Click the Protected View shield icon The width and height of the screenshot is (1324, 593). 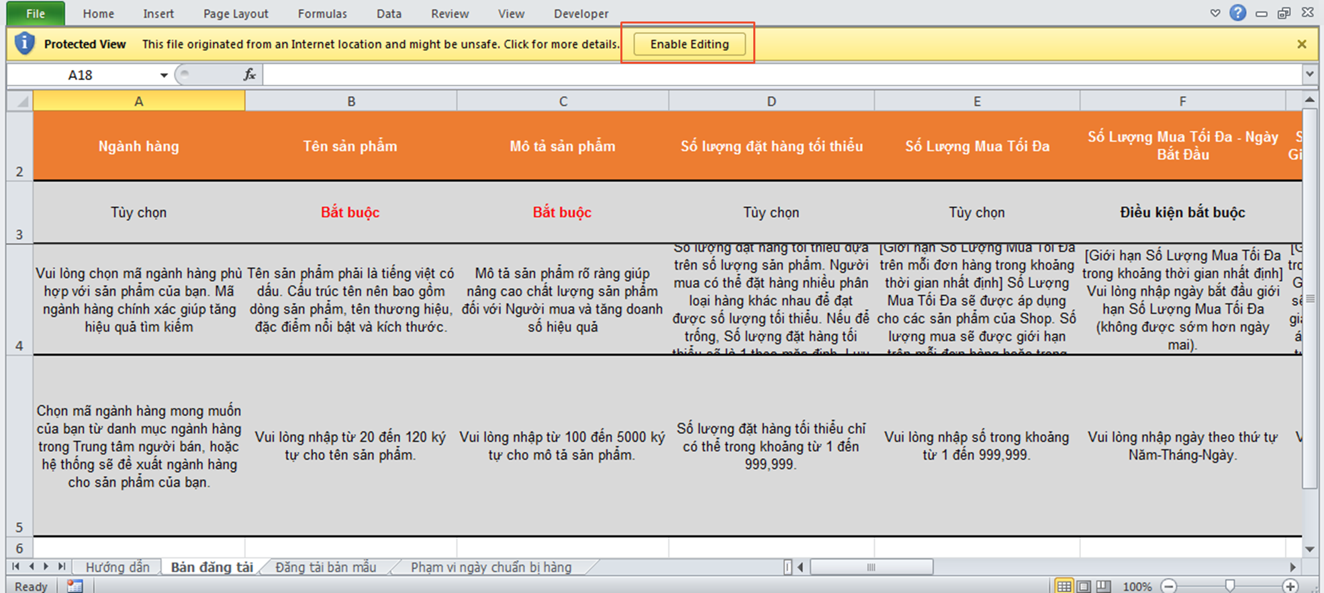click(24, 44)
